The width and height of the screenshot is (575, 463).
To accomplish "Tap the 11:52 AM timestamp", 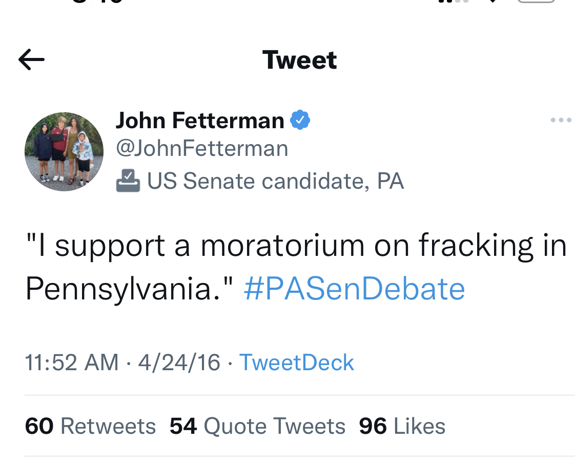I will click(x=72, y=363).
